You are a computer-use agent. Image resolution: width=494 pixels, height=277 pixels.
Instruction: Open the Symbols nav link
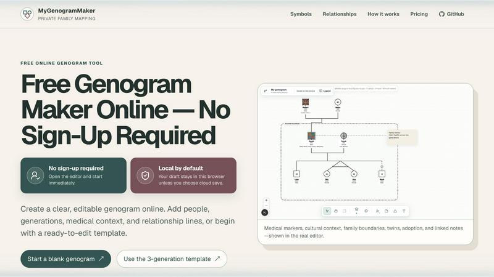point(301,14)
